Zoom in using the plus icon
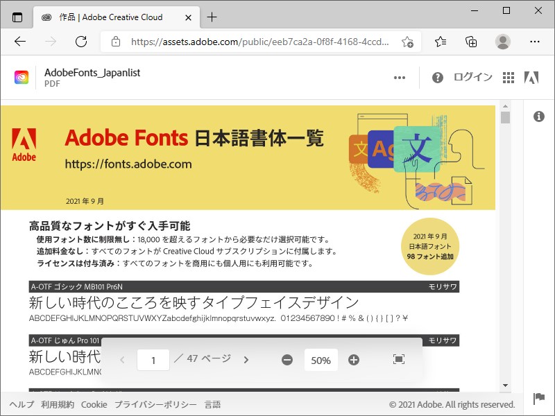Viewport: 555px width, 416px height. 354,360
